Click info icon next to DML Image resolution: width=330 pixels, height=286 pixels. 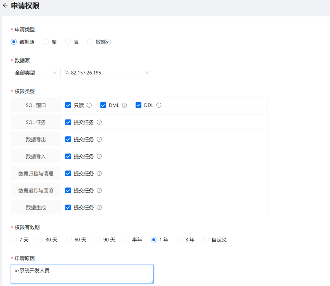[124, 105]
